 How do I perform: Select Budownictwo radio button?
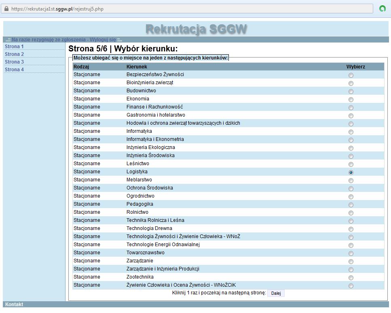click(x=351, y=92)
